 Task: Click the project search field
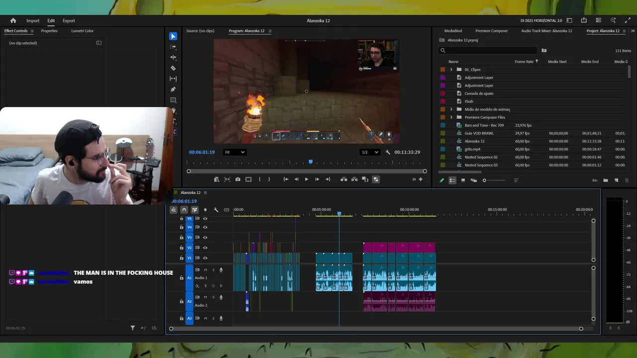[488, 50]
